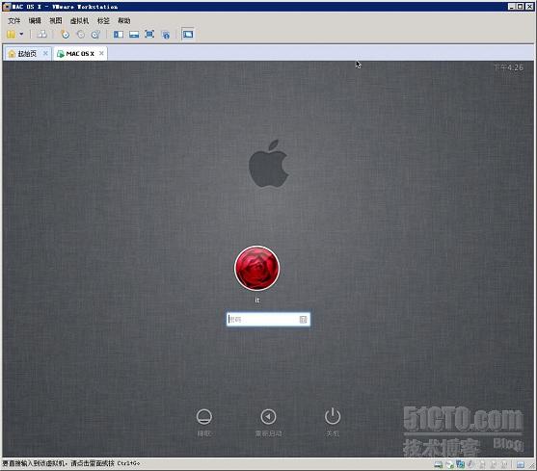Close the 起始页 tab

(x=45, y=53)
